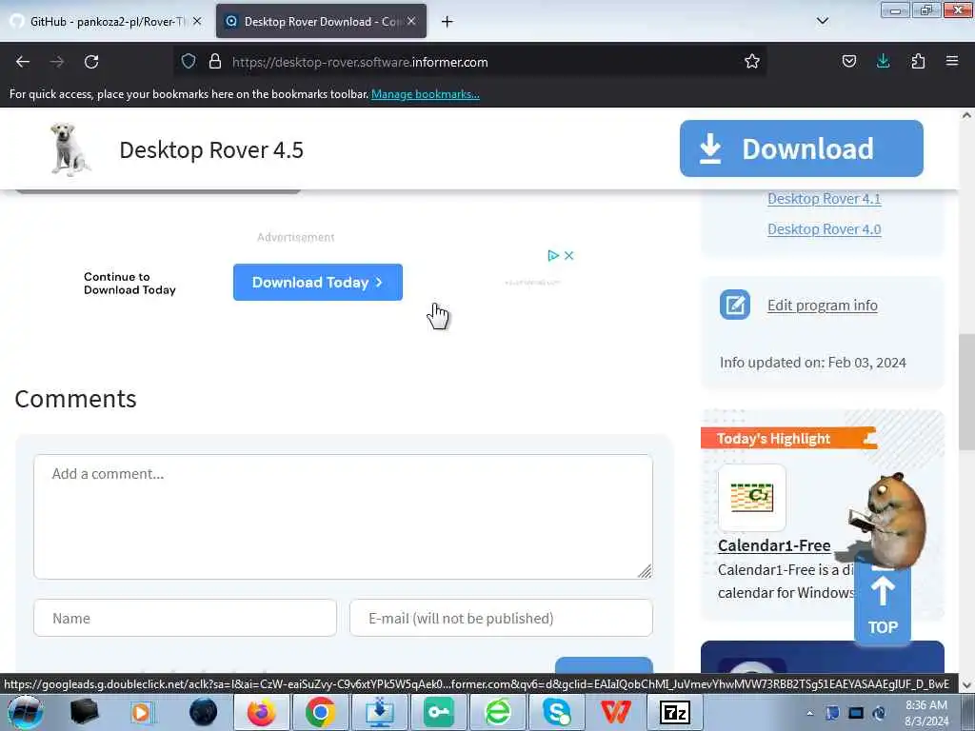Click the Calendar1-Free app thumbnail
Viewport: 975px width, 731px height.
tap(752, 497)
